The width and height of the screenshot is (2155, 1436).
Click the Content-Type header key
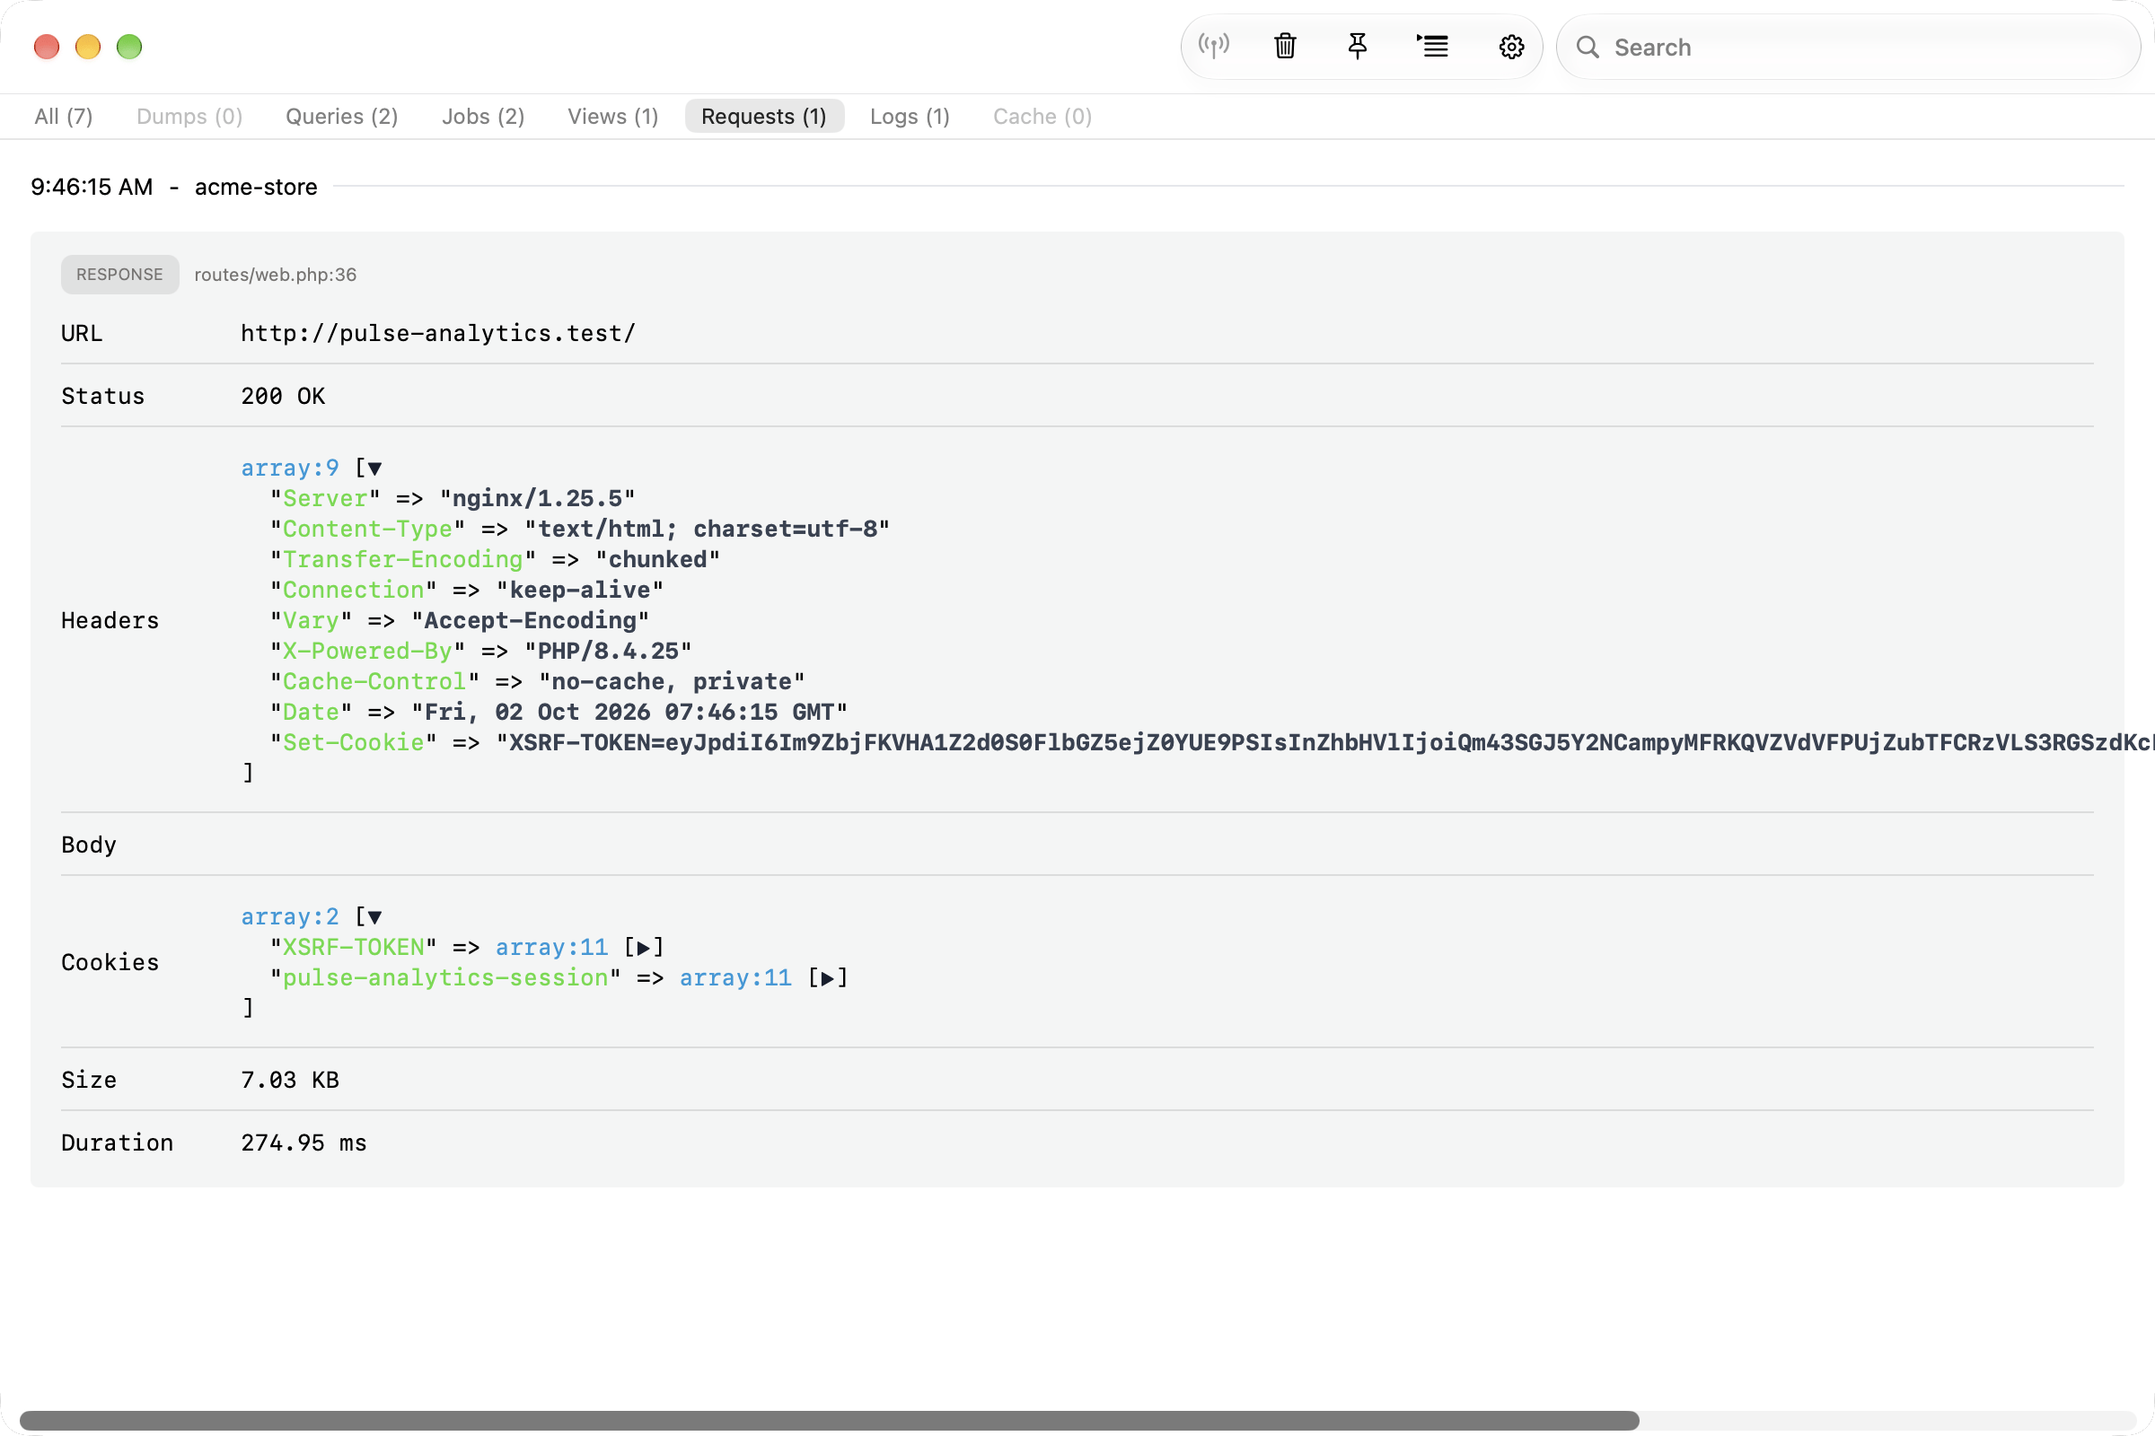tap(367, 530)
